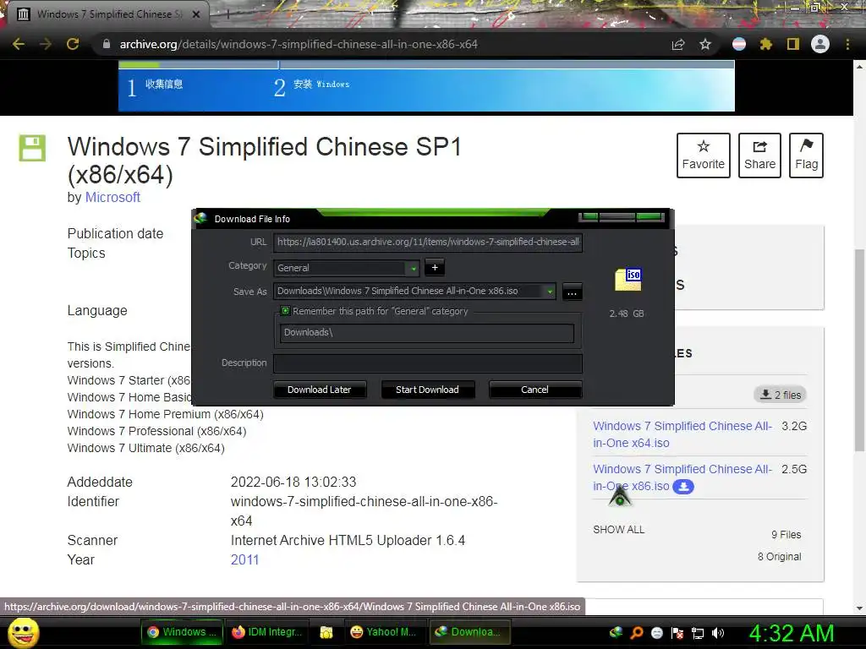This screenshot has height=649, width=866.
Task: Open the share page icon in address bar
Action: point(678,44)
